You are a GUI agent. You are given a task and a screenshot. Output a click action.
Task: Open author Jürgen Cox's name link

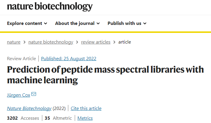point(18,95)
